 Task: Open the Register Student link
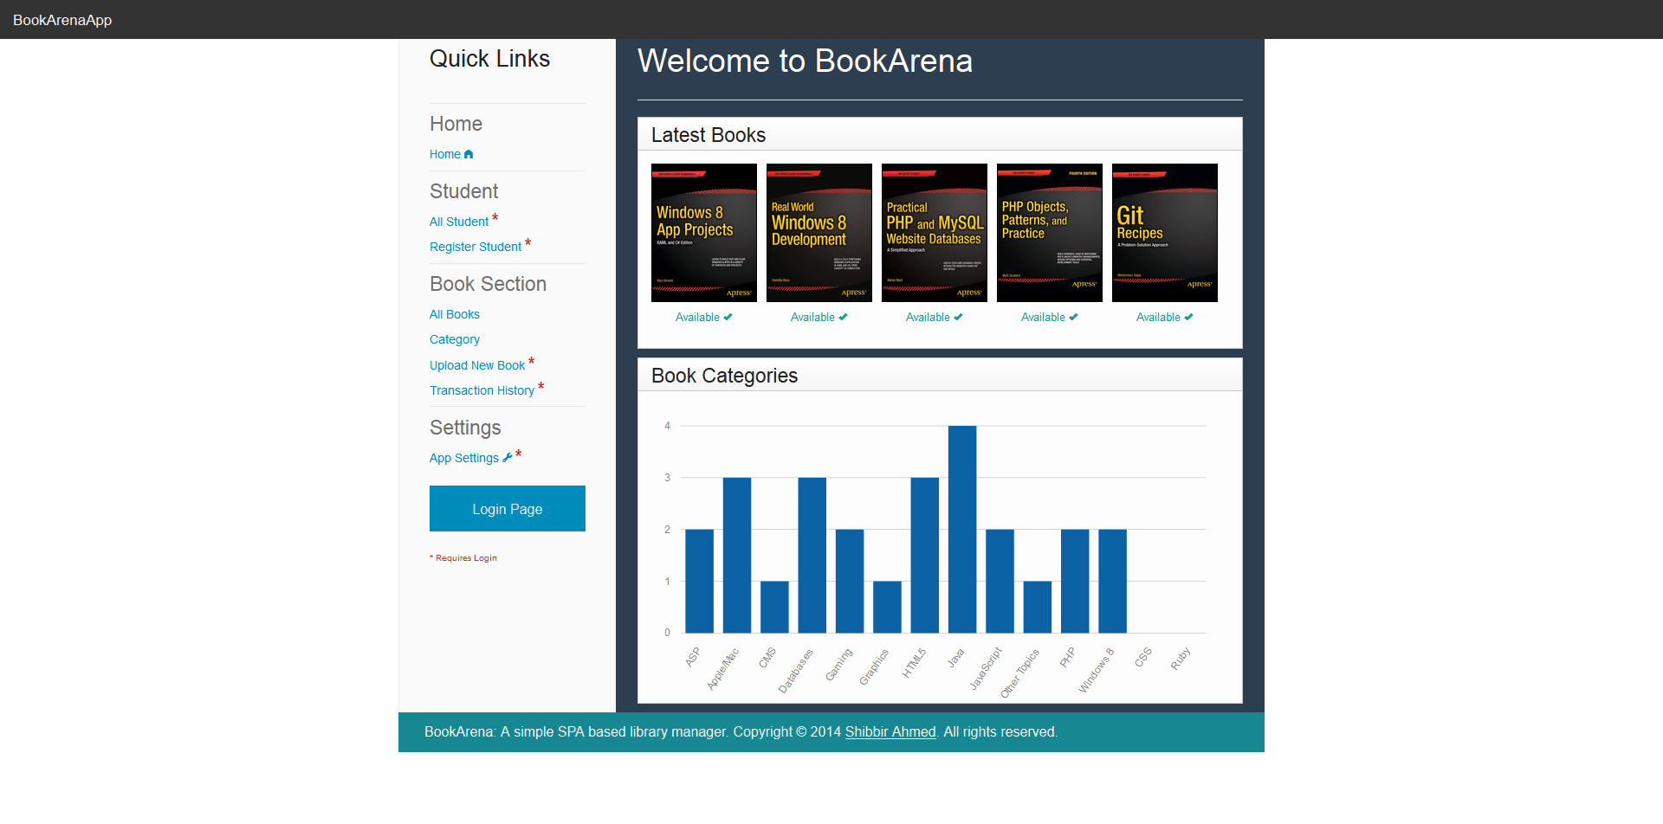tap(476, 248)
